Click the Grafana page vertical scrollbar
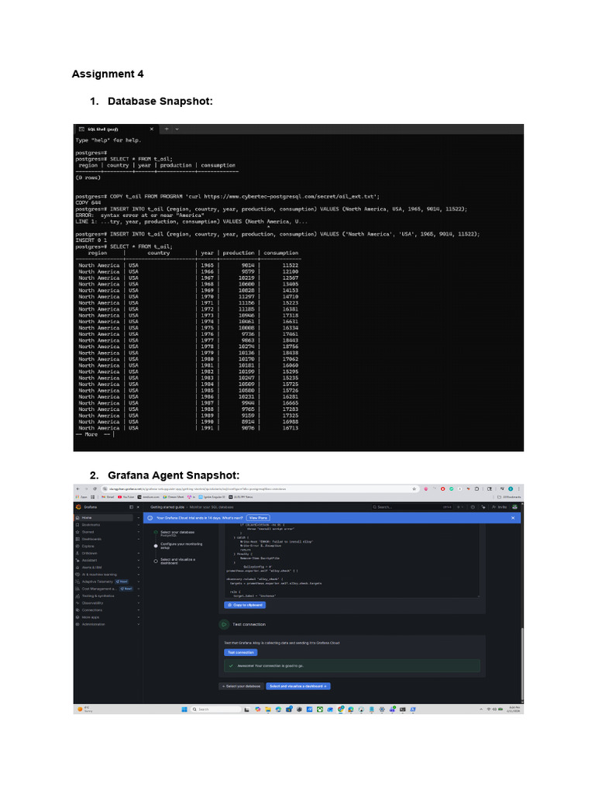Image resolution: width=595 pixels, height=794 pixels. tap(522, 664)
